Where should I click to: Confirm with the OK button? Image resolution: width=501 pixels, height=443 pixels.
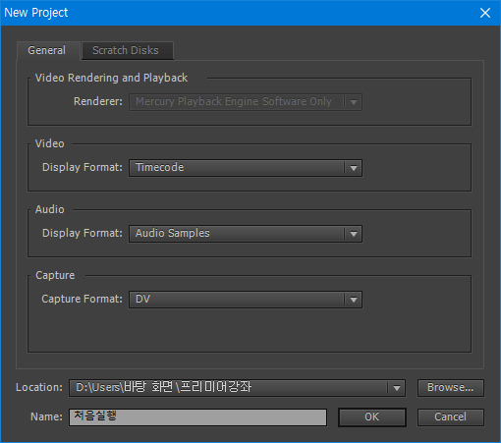372,417
